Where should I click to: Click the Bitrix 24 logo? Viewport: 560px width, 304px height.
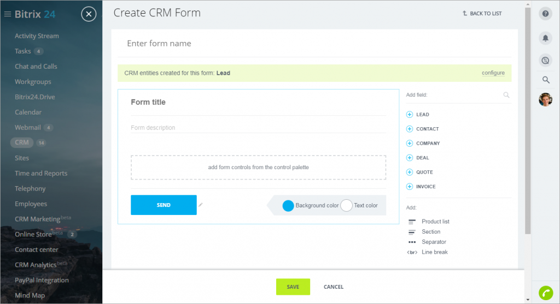pyautogui.click(x=34, y=14)
